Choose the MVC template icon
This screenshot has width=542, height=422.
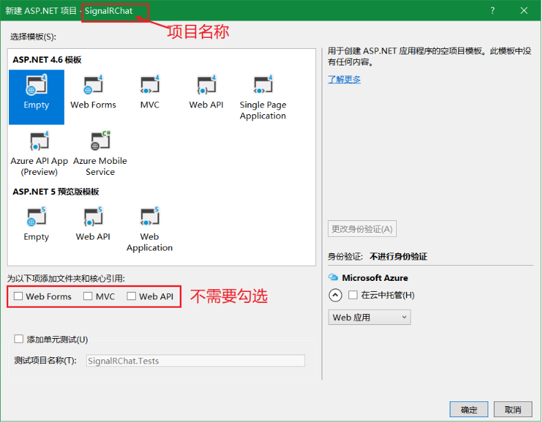pos(149,85)
